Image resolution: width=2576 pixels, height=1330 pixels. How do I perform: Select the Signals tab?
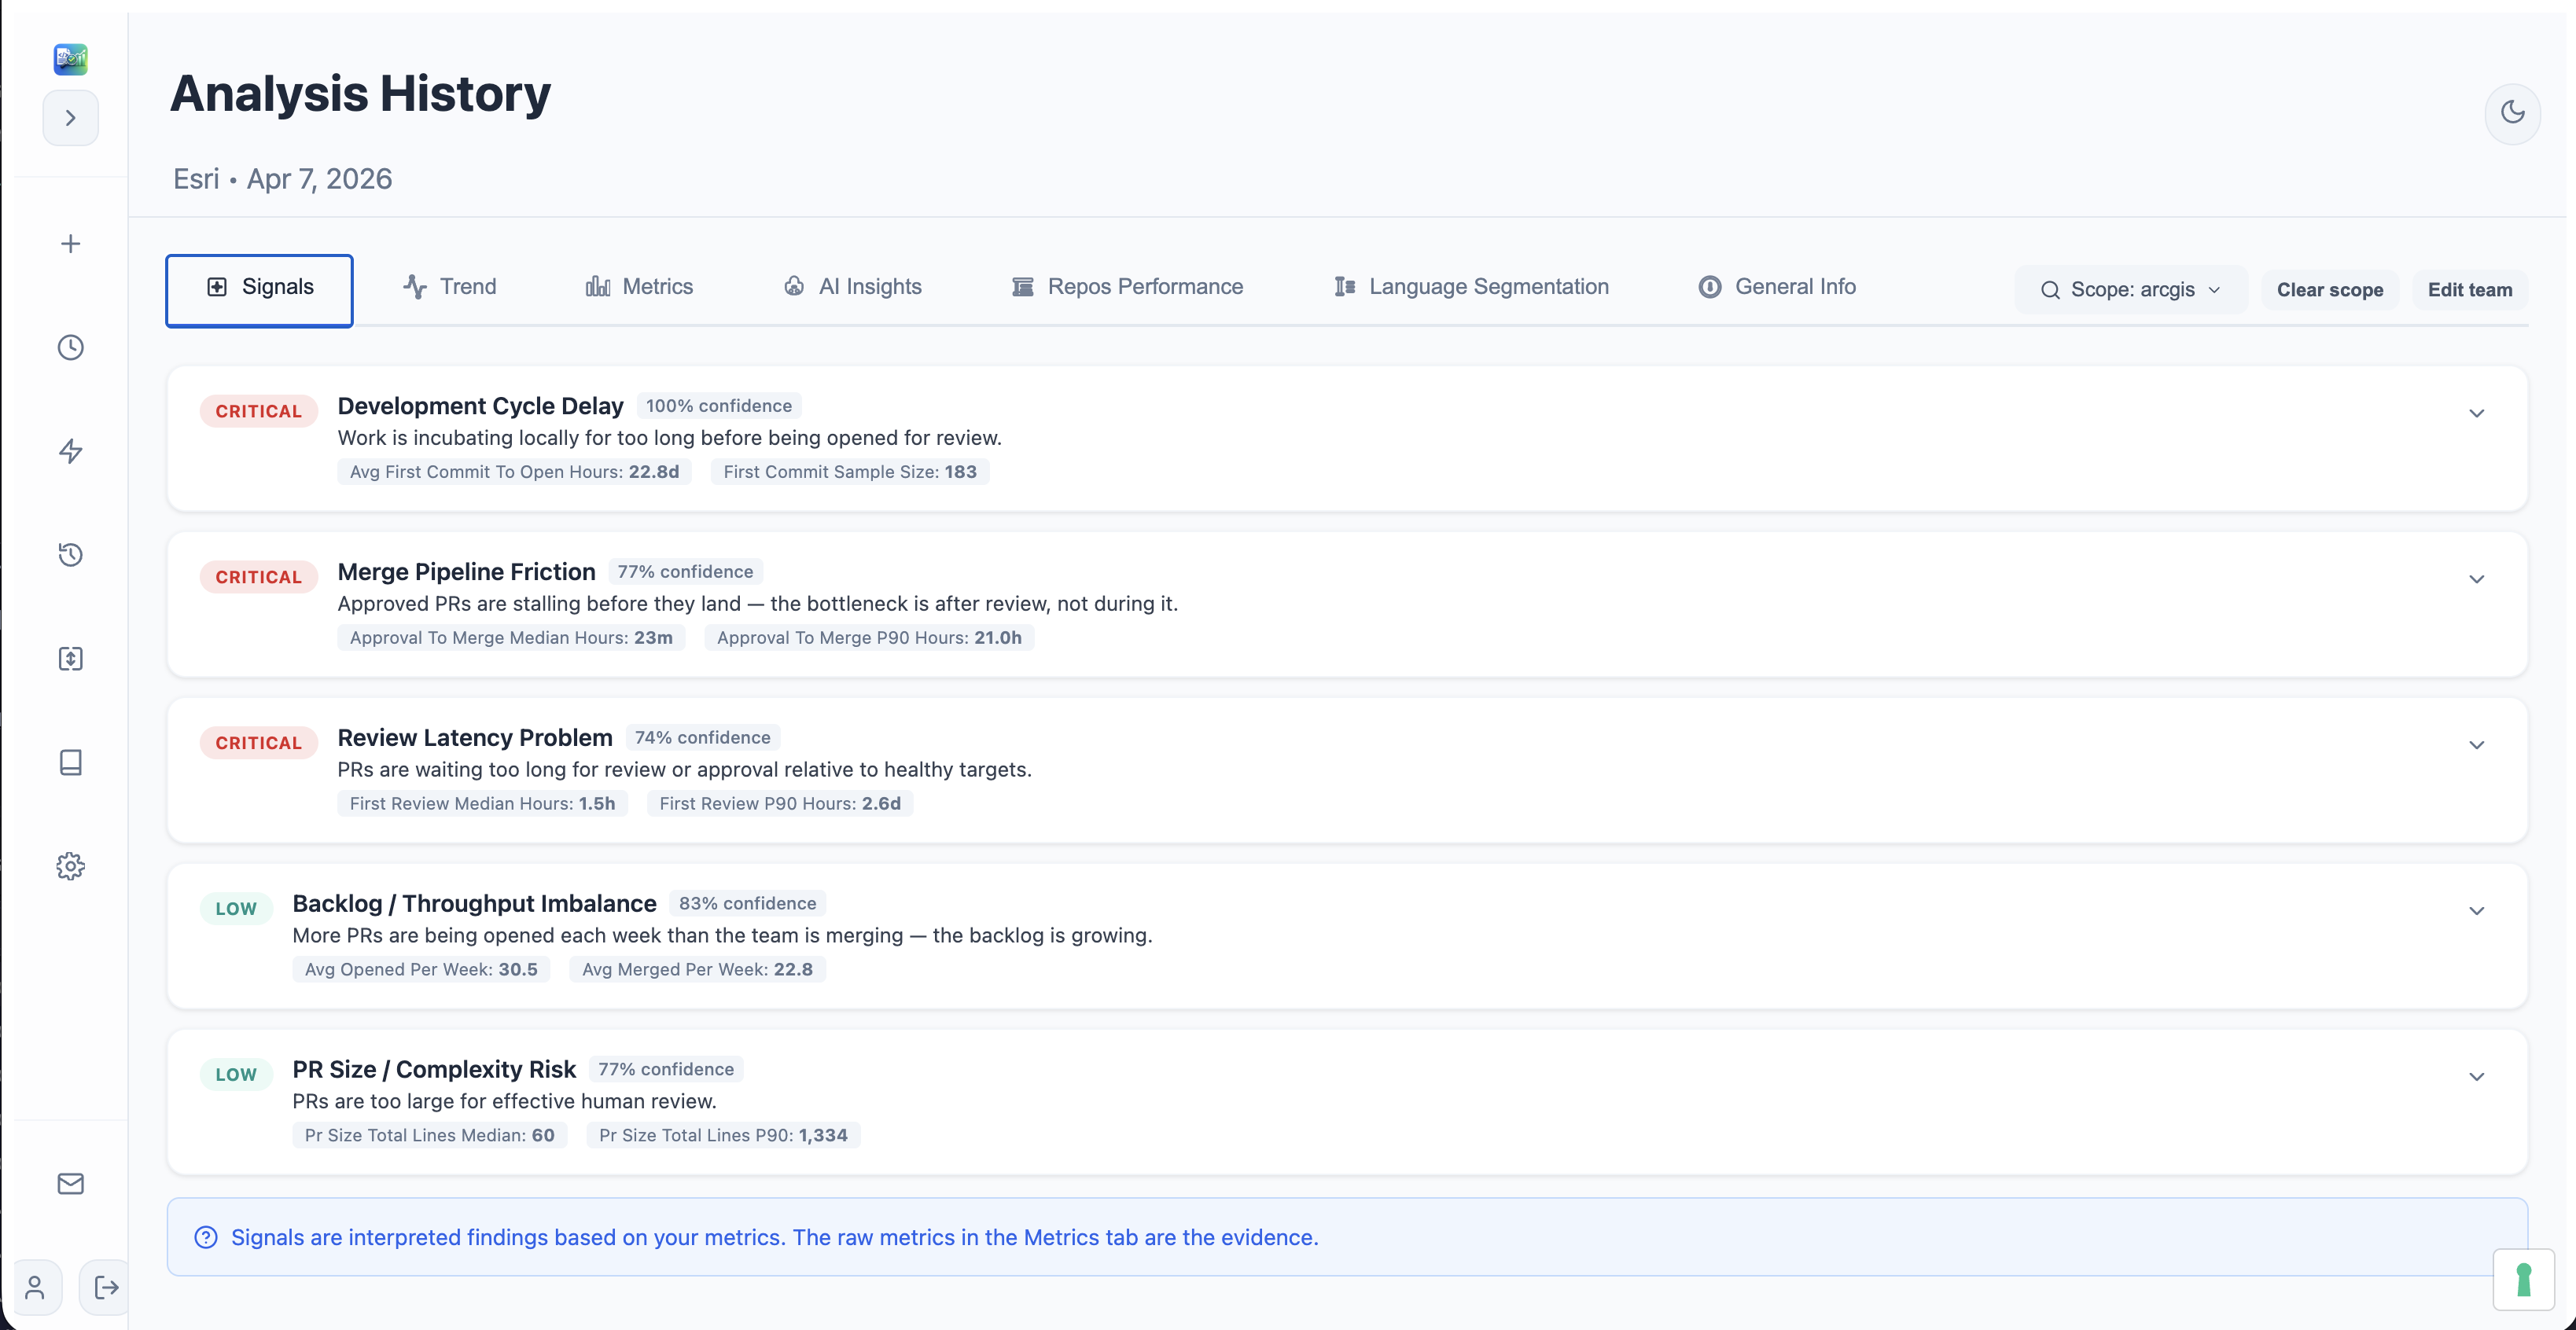[259, 290]
